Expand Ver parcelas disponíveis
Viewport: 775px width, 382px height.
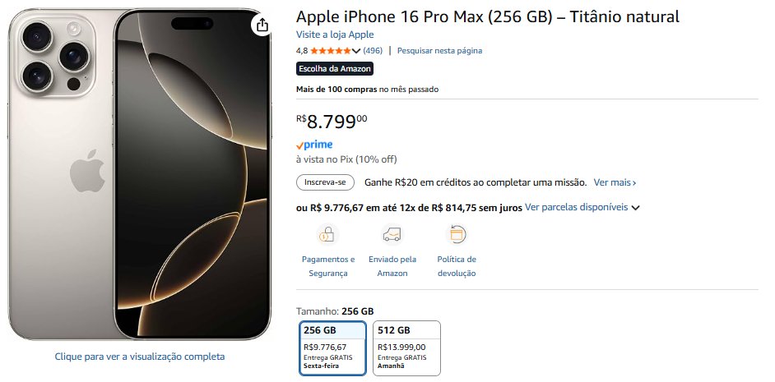(582, 208)
